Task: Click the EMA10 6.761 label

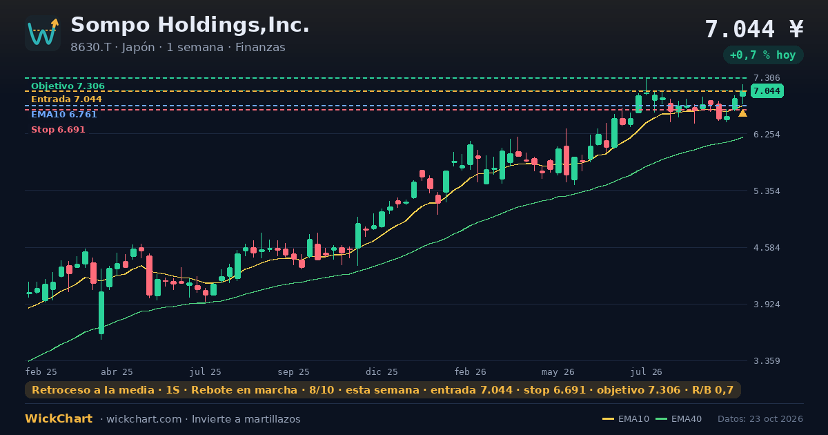Action: (x=64, y=115)
